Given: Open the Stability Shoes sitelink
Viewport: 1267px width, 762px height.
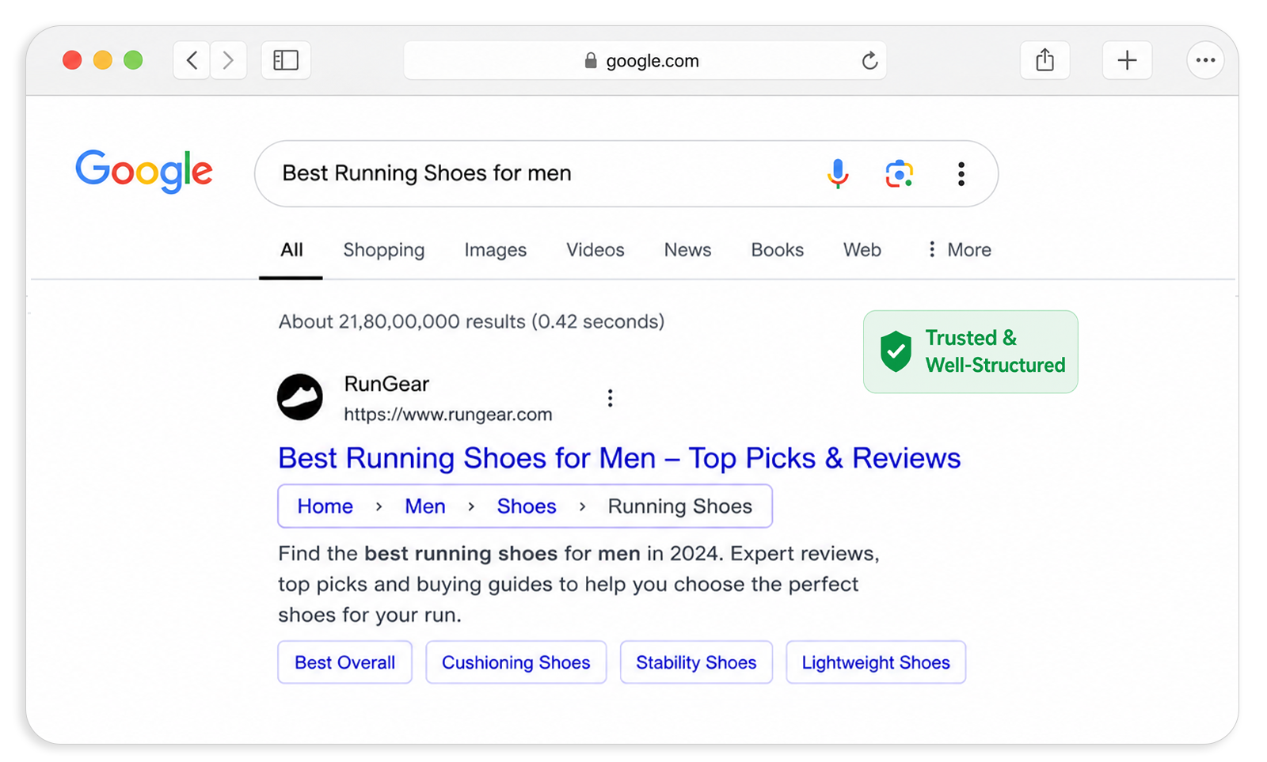Looking at the screenshot, I should click(x=696, y=662).
